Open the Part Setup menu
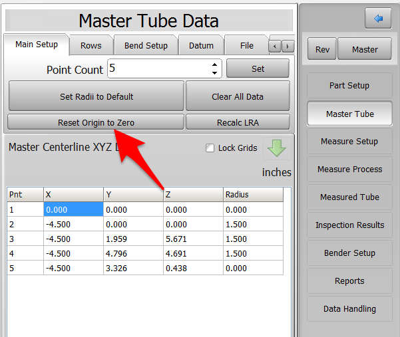The height and width of the screenshot is (337, 400). pyautogui.click(x=349, y=86)
